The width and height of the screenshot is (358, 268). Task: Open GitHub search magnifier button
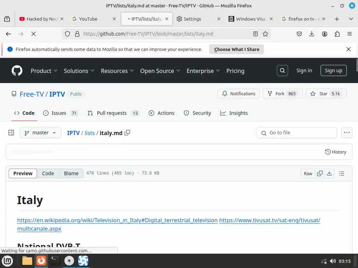(282, 70)
